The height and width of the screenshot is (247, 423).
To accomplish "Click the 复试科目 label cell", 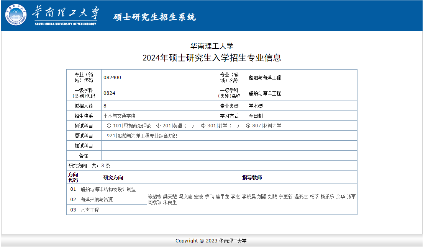I will [x=84, y=136].
